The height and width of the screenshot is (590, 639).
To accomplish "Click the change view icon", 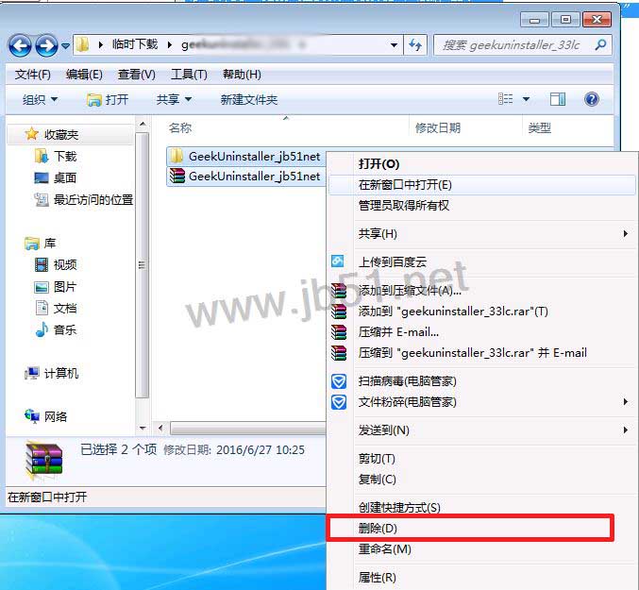I will (x=505, y=99).
